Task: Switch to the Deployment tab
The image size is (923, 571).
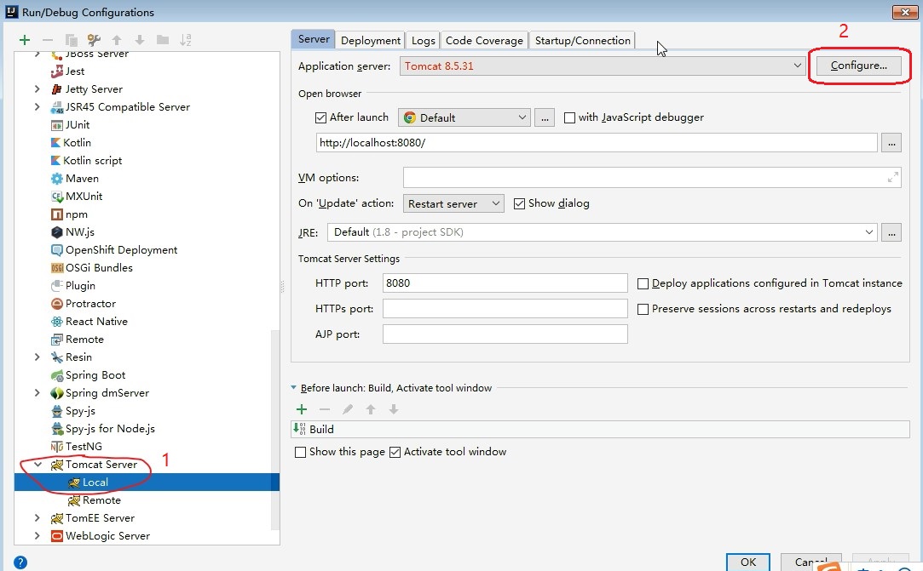Action: click(370, 41)
